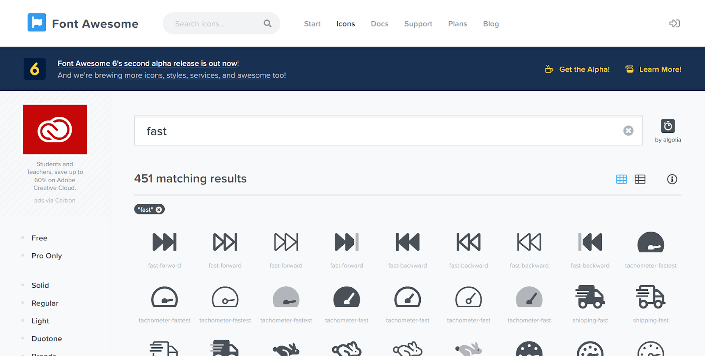Open the Icons navigation item
705x356 pixels.
click(x=345, y=24)
